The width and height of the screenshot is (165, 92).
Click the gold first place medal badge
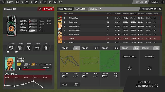(19, 64)
